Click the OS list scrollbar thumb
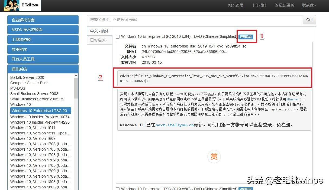This screenshot has height=190, width=329. 76,88
